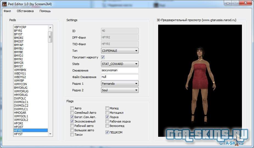Select BFYST in the Peds list
This screenshot has width=254, height=148.
31,34
